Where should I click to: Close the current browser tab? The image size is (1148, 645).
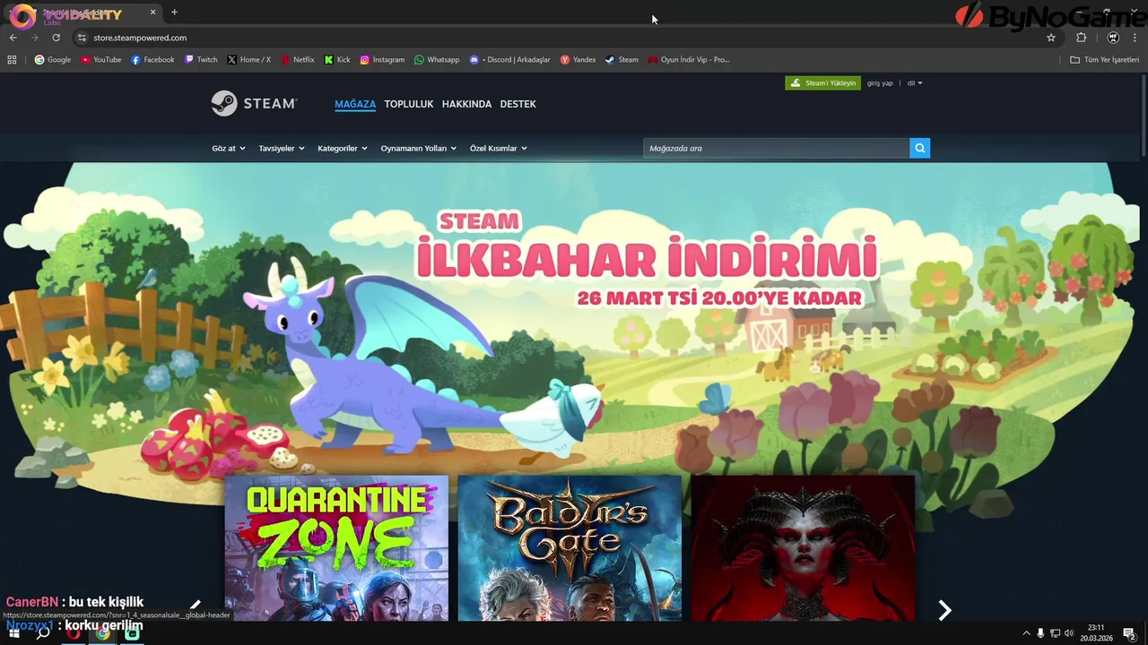152,13
